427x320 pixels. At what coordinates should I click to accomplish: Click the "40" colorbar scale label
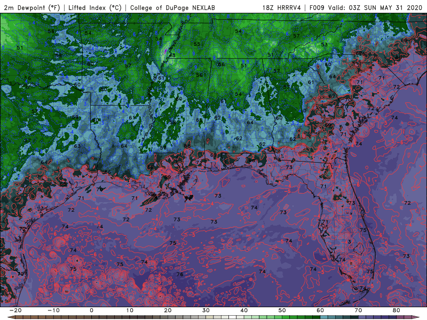[x=244, y=310]
